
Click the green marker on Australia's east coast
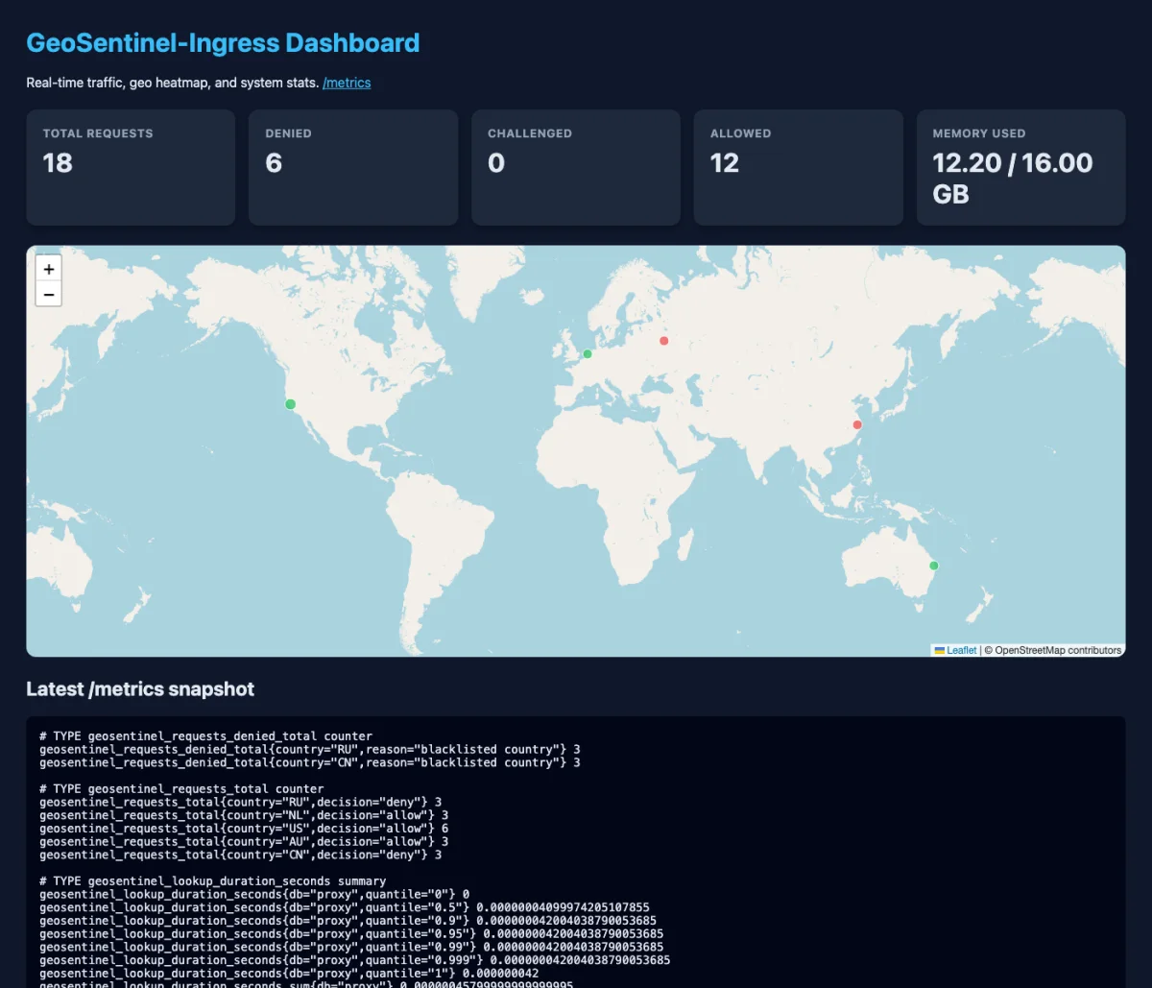coord(933,566)
